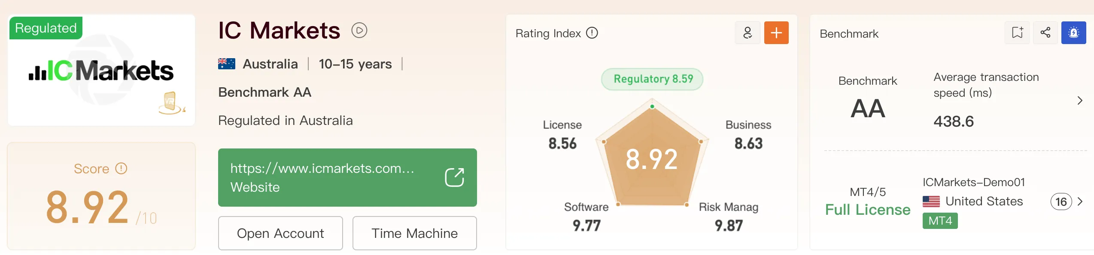Play the IC Markets intro video icon
Screen dimensions: 1094x255
[x=359, y=30]
